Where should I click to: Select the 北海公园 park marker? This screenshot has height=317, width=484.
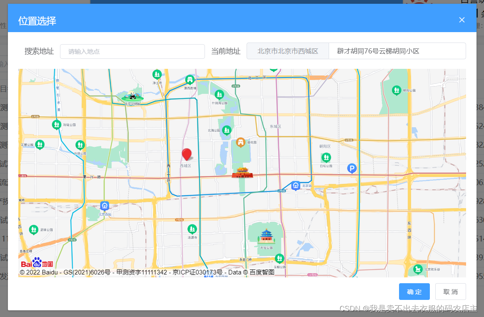click(x=227, y=131)
